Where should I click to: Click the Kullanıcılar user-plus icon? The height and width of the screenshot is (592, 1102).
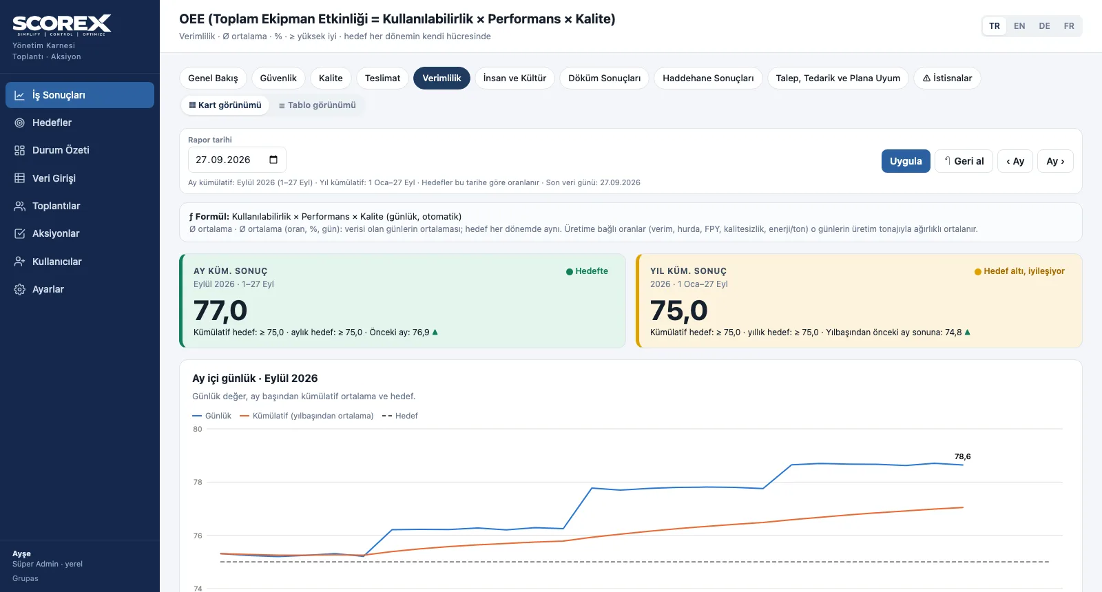click(20, 262)
